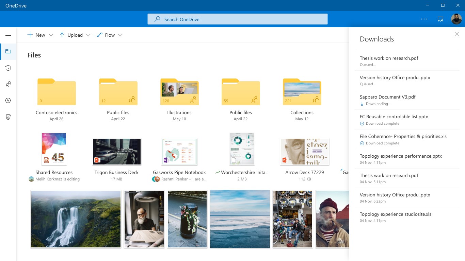Click the Upload toolbar button
Image resolution: width=465 pixels, height=261 pixels.
(71, 35)
